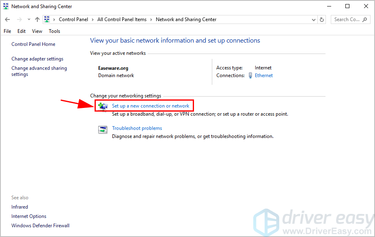Click the Ethernet connection plug icon
This screenshot has width=375, height=237.
[x=250, y=75]
